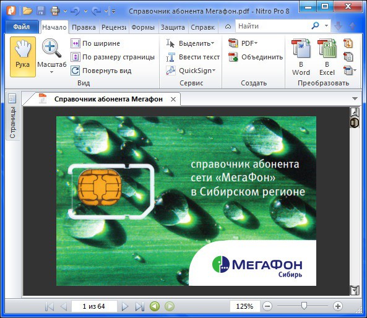Print the document via printer icon
Image resolution: width=367 pixels, height=318 pixels.
pyautogui.click(x=55, y=11)
